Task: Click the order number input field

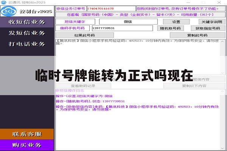Action: tap(111, 9)
